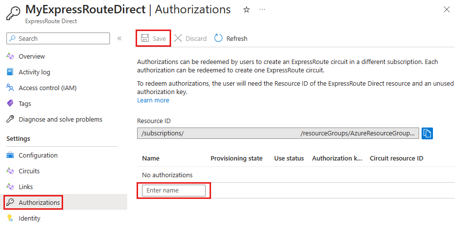
Task: Collapse the sidebar with the double chevron
Action: coord(119,38)
